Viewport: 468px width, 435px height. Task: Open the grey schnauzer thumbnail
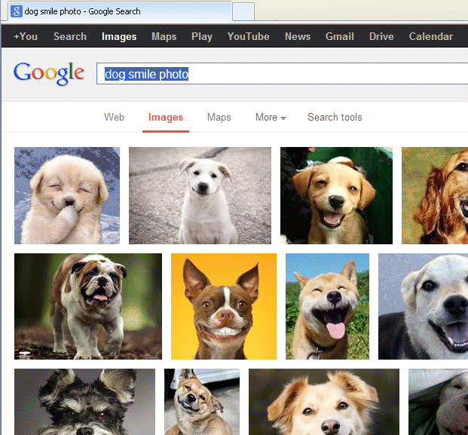click(x=84, y=402)
